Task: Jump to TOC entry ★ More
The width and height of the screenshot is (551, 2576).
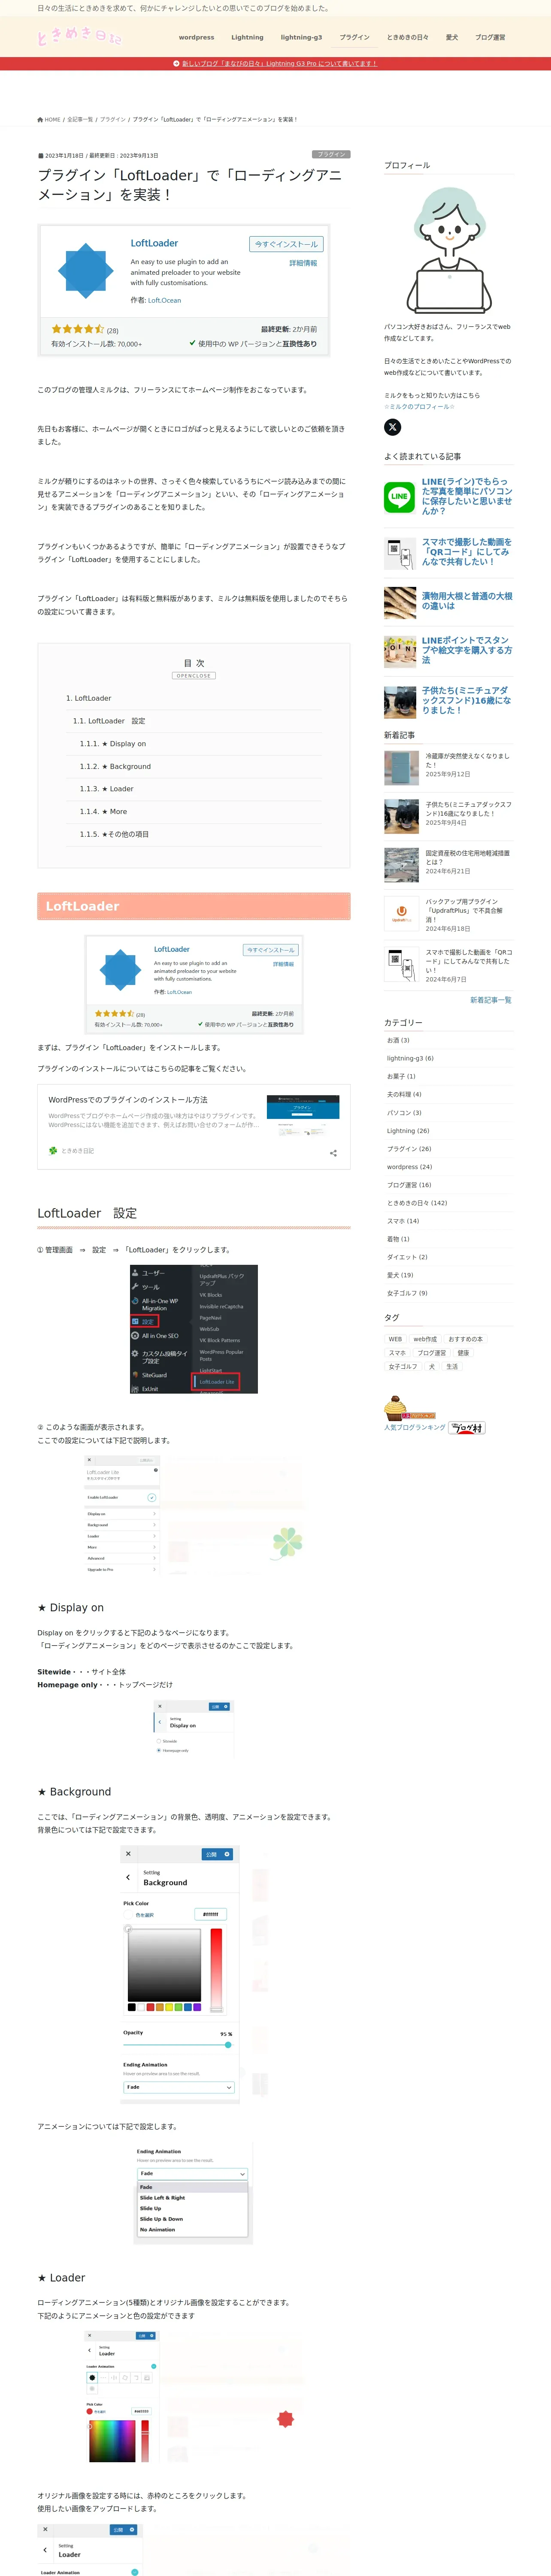Action: (x=104, y=812)
